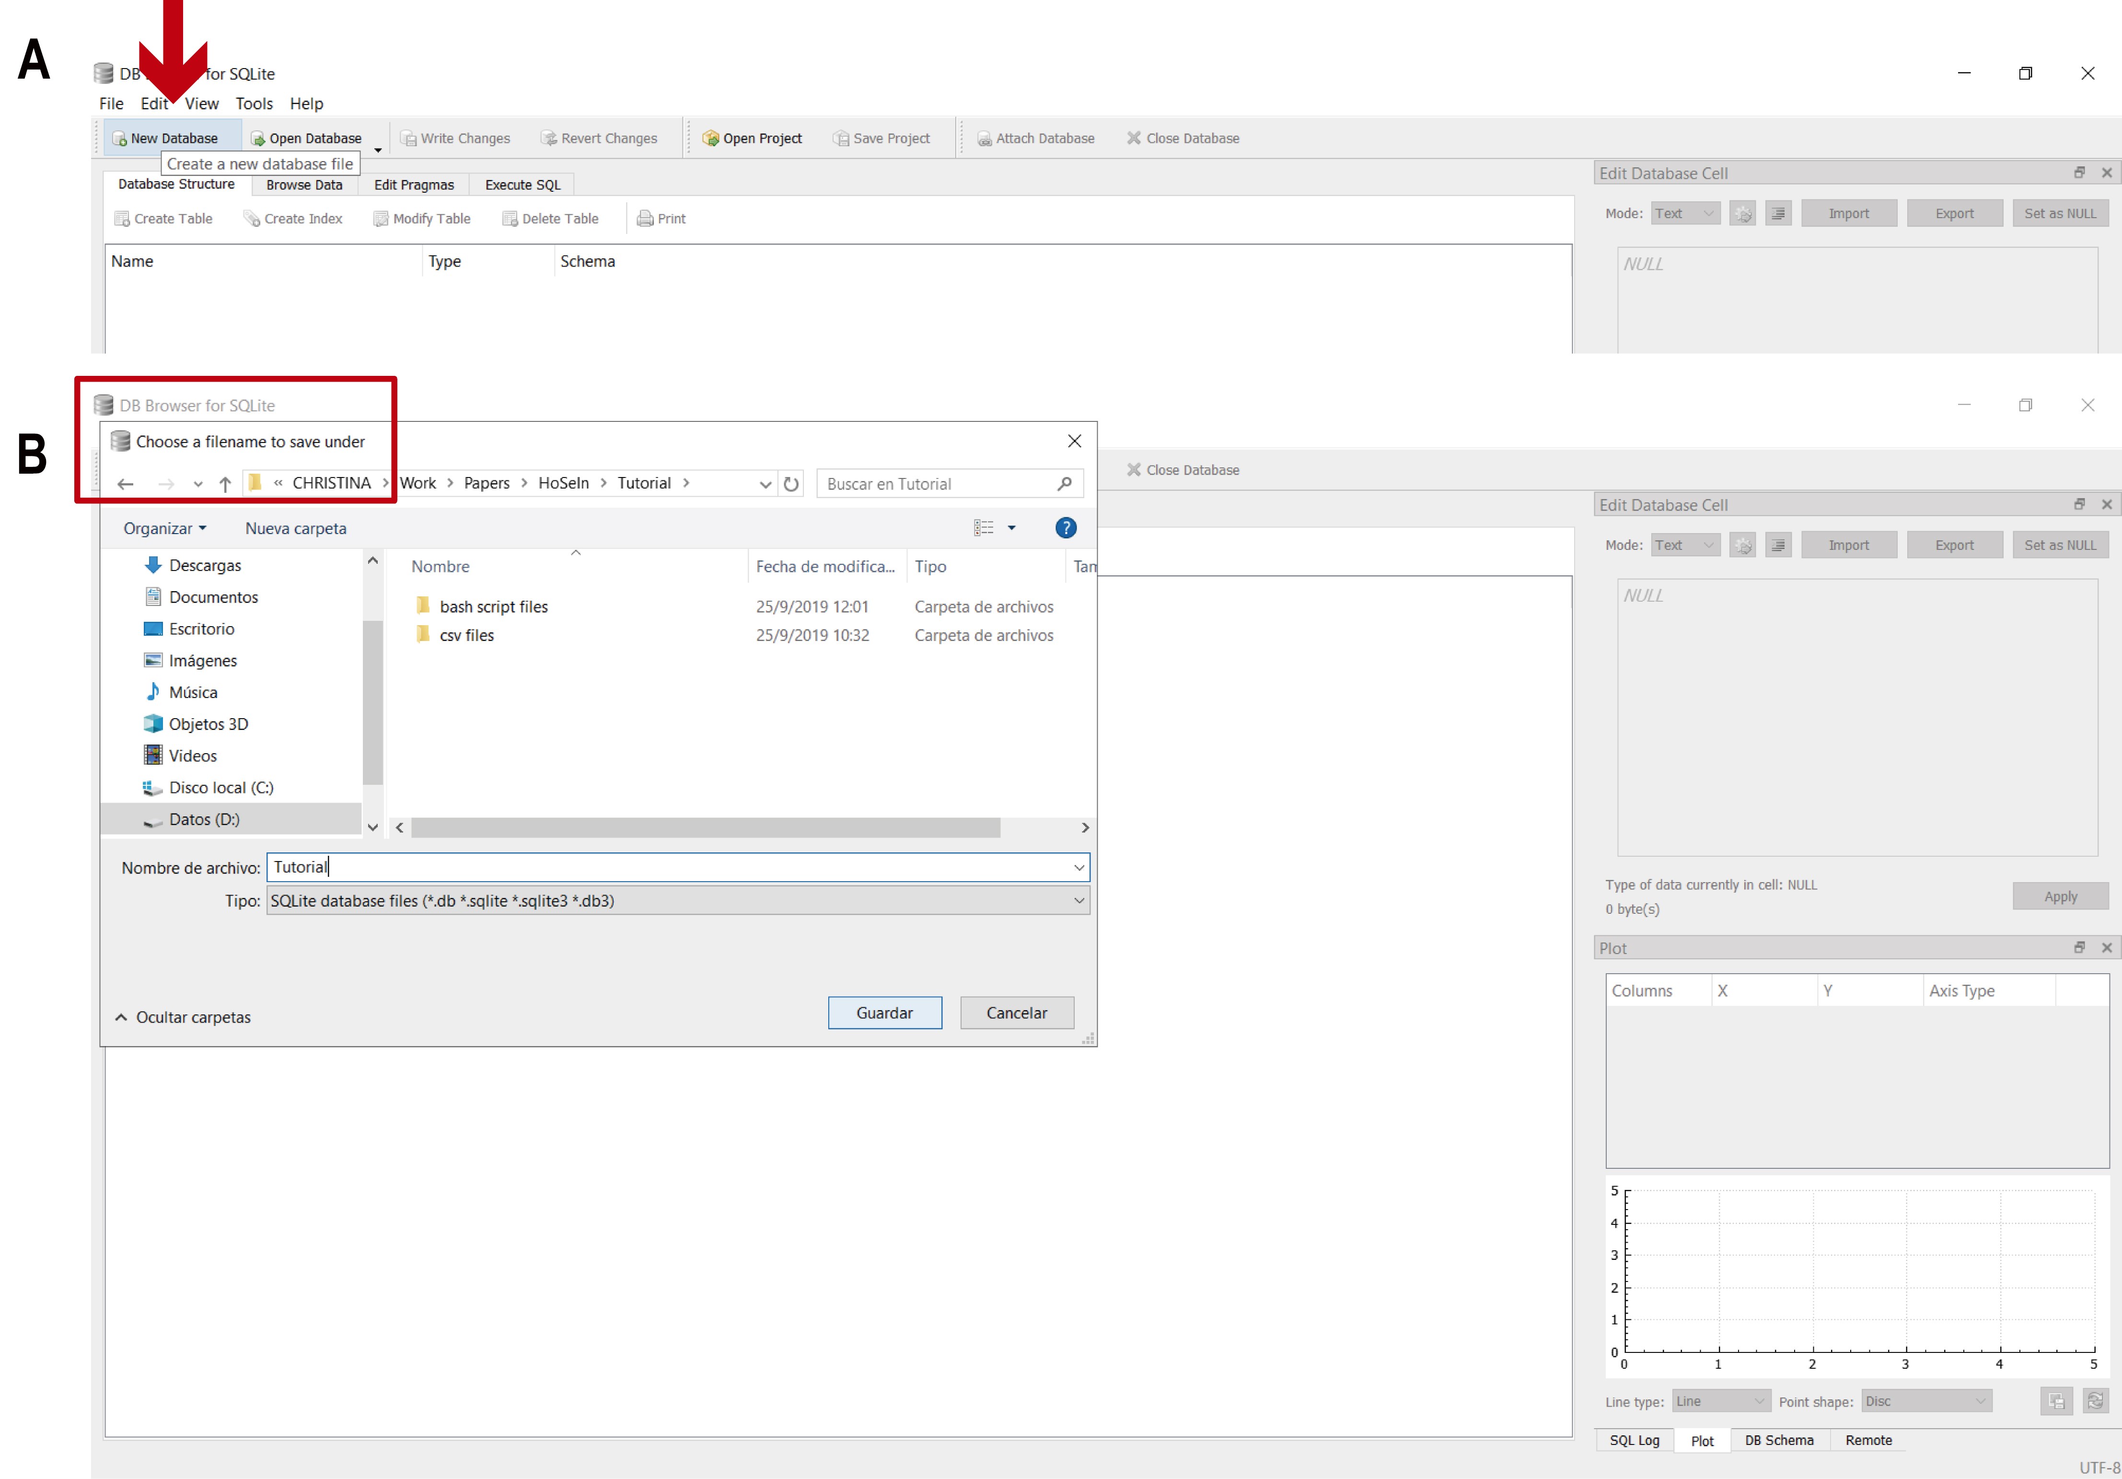Click Close Database in the upper window toolbar

(x=1183, y=139)
